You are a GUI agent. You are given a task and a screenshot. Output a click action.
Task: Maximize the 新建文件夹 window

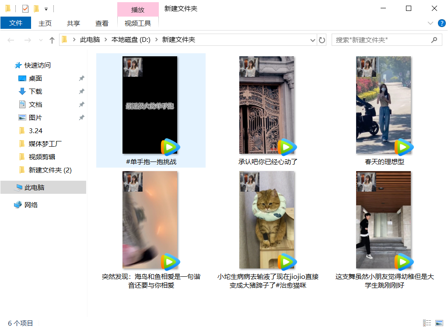(409, 9)
